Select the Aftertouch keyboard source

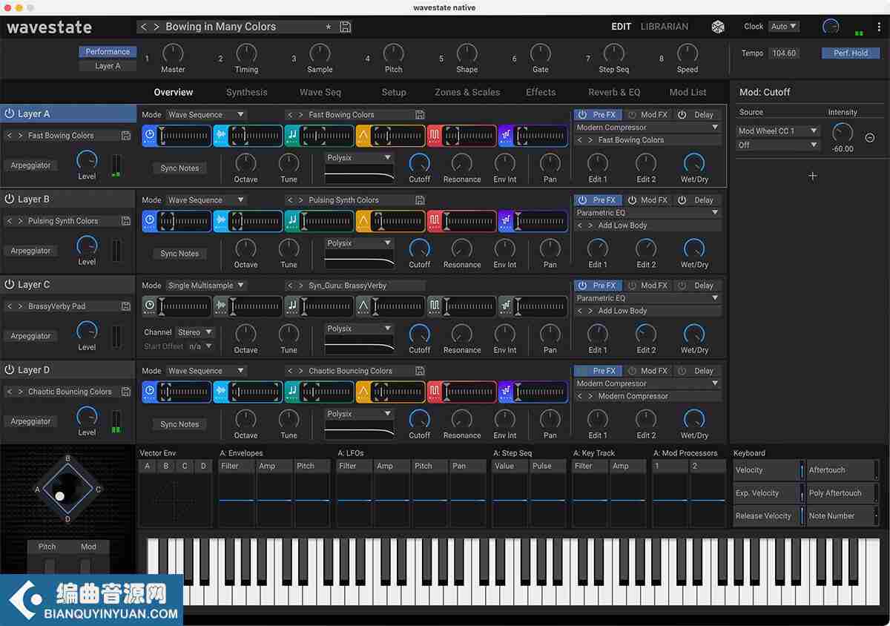[x=842, y=470]
